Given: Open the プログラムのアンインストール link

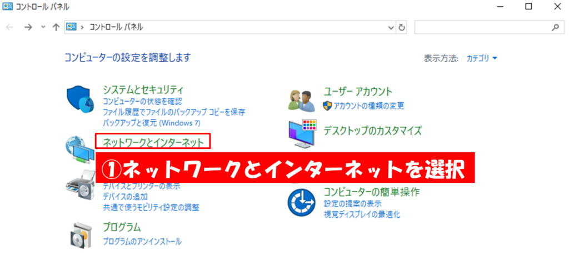Looking at the screenshot, I should [x=142, y=242].
